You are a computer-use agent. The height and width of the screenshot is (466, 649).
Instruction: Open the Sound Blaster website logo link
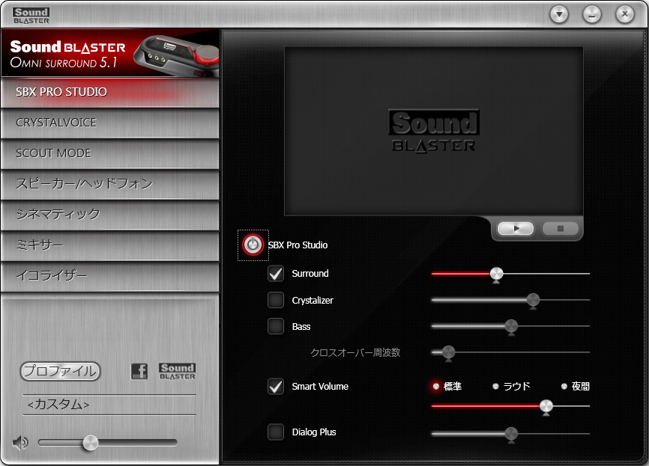[177, 372]
